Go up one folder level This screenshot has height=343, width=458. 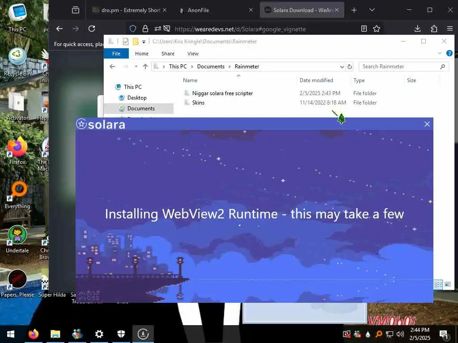click(x=145, y=67)
